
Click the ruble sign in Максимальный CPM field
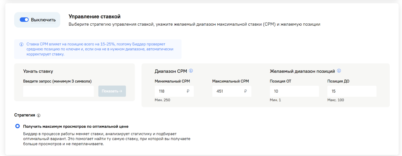245,91
